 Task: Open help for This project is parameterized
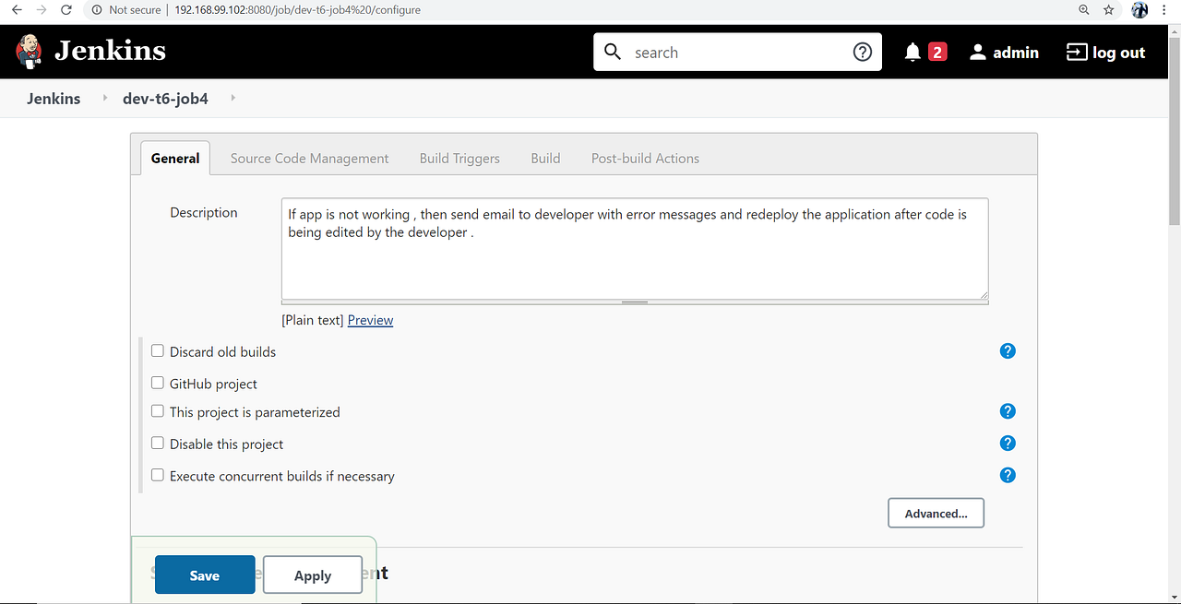(1008, 410)
